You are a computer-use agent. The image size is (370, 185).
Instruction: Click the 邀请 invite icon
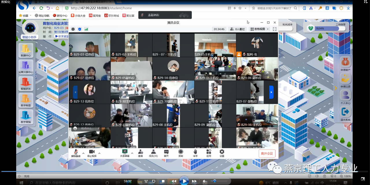140,153
